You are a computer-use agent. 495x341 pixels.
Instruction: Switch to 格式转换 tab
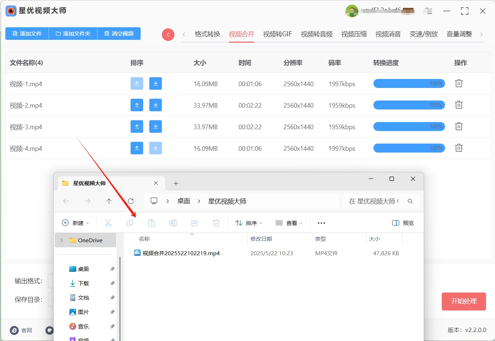click(207, 34)
